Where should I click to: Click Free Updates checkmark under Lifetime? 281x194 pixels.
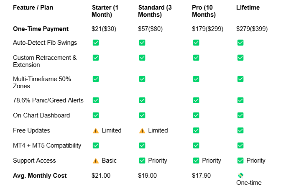click(240, 130)
